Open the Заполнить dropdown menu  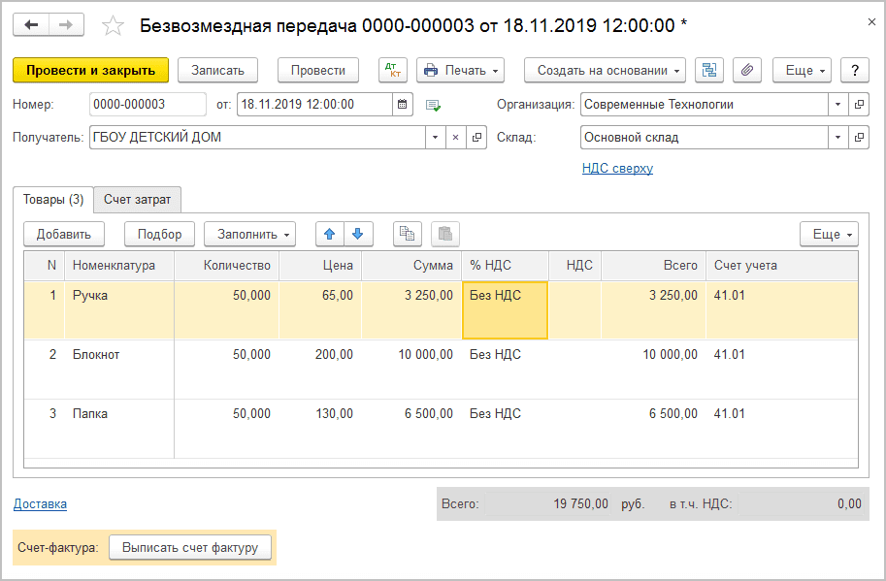tap(250, 234)
